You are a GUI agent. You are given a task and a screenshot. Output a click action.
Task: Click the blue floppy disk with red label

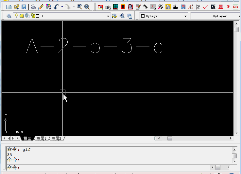click(183, 7)
